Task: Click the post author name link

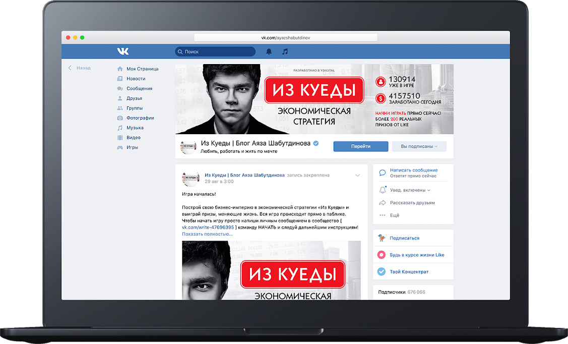Action: [x=244, y=175]
